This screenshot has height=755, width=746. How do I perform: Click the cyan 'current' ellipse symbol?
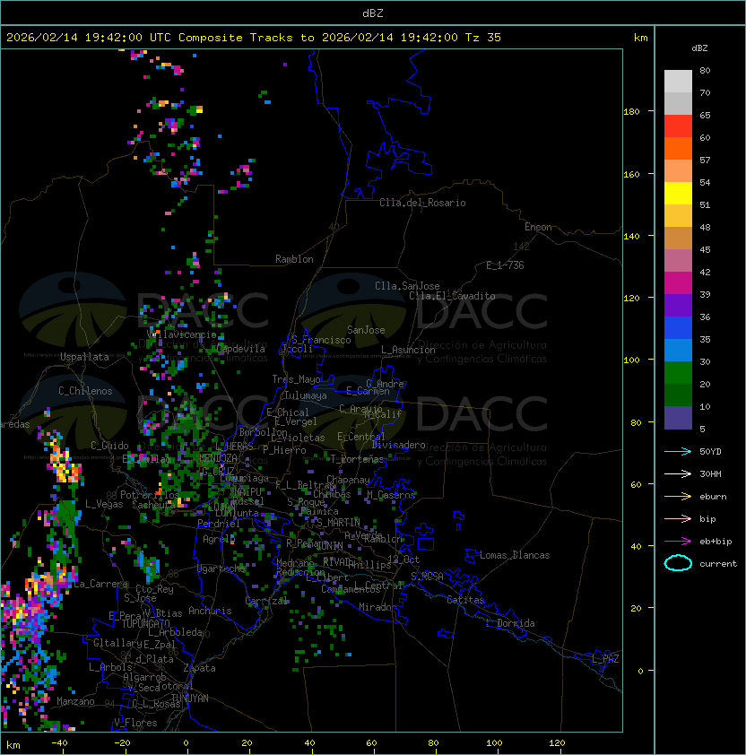(678, 563)
